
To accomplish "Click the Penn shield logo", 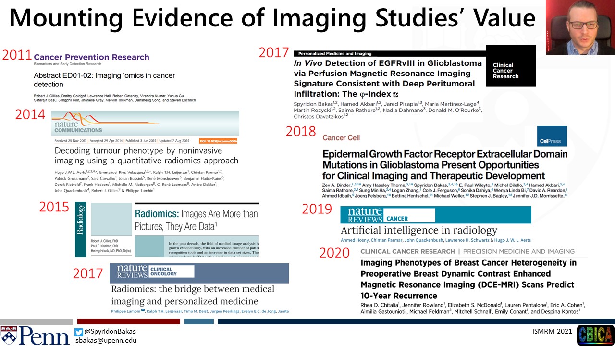I will click(x=9, y=335).
